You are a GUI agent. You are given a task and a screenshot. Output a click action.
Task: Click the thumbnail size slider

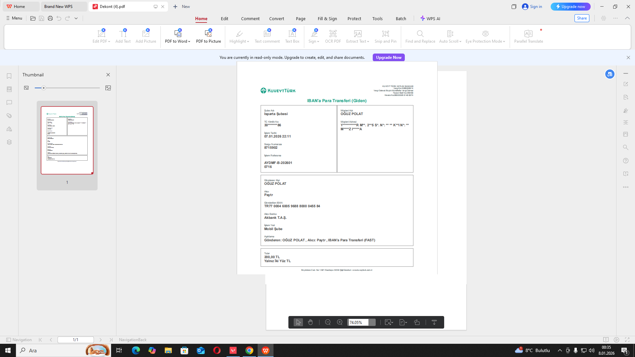(x=67, y=88)
